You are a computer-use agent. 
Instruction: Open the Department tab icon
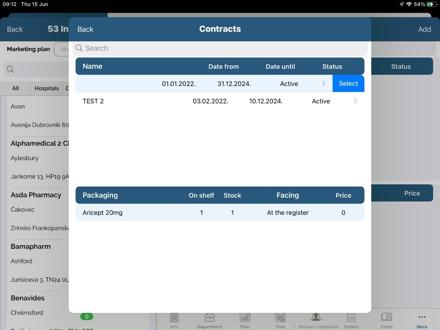coord(210,318)
